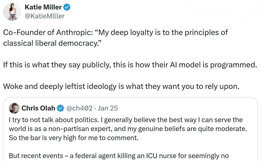The image size is (261, 161).
Task: Click the Katie Miller display name
Action: [43, 7]
